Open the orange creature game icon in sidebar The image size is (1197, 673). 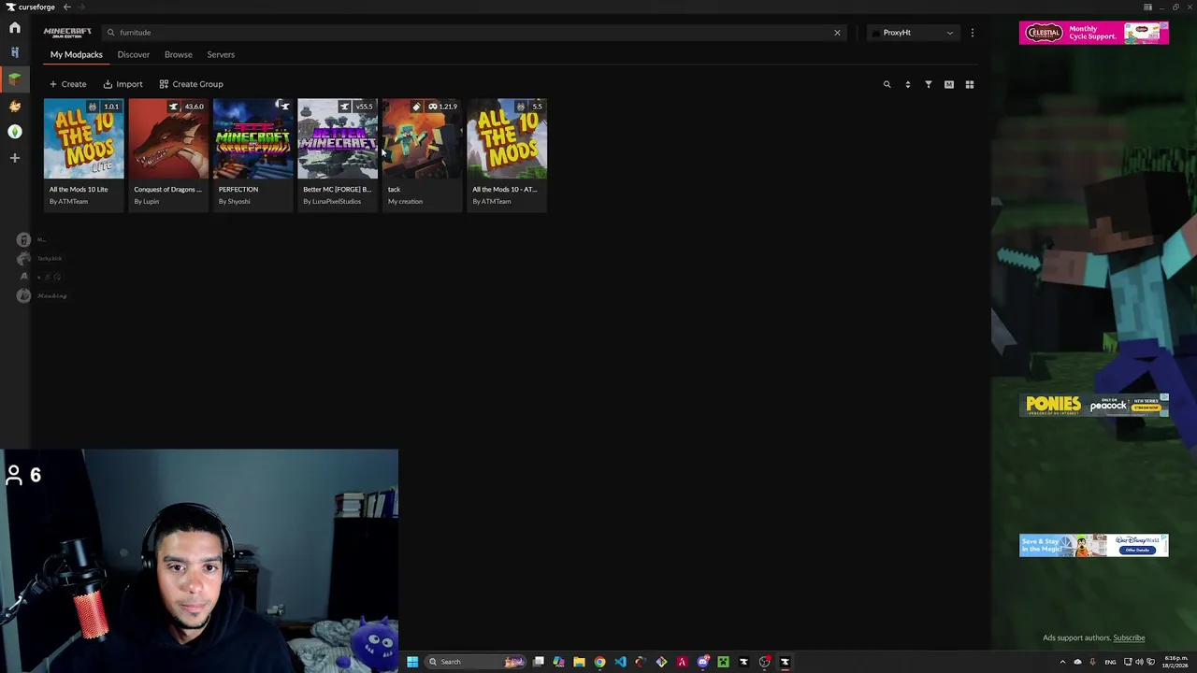[x=14, y=106]
